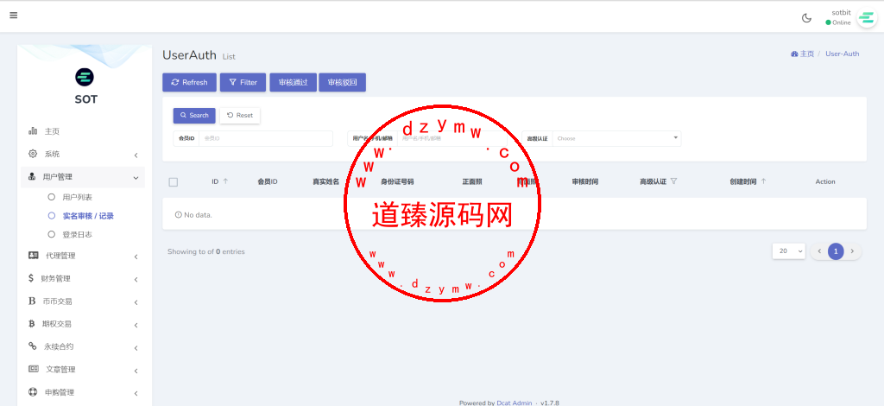The width and height of the screenshot is (884, 406).
Task: Expand the 系统 menu chevron
Action: pyautogui.click(x=136, y=155)
